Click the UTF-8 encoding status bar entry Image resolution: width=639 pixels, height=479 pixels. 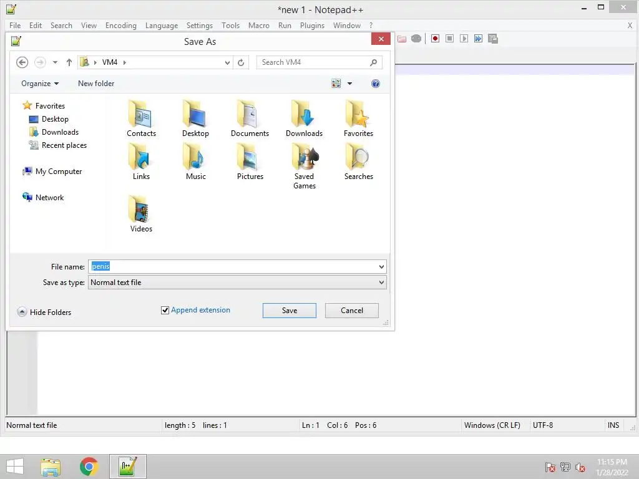pos(543,425)
